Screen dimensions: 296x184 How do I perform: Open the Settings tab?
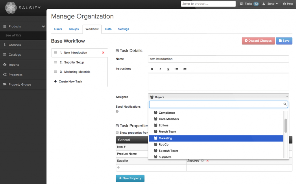click(x=123, y=29)
